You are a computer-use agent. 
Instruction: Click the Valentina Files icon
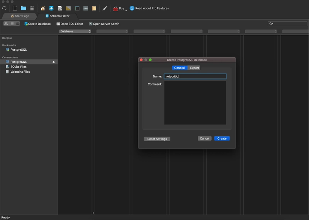[x=7, y=72]
